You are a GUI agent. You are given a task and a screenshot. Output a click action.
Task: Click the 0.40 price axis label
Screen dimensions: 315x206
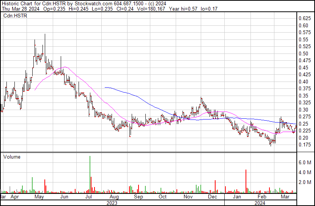304,82
